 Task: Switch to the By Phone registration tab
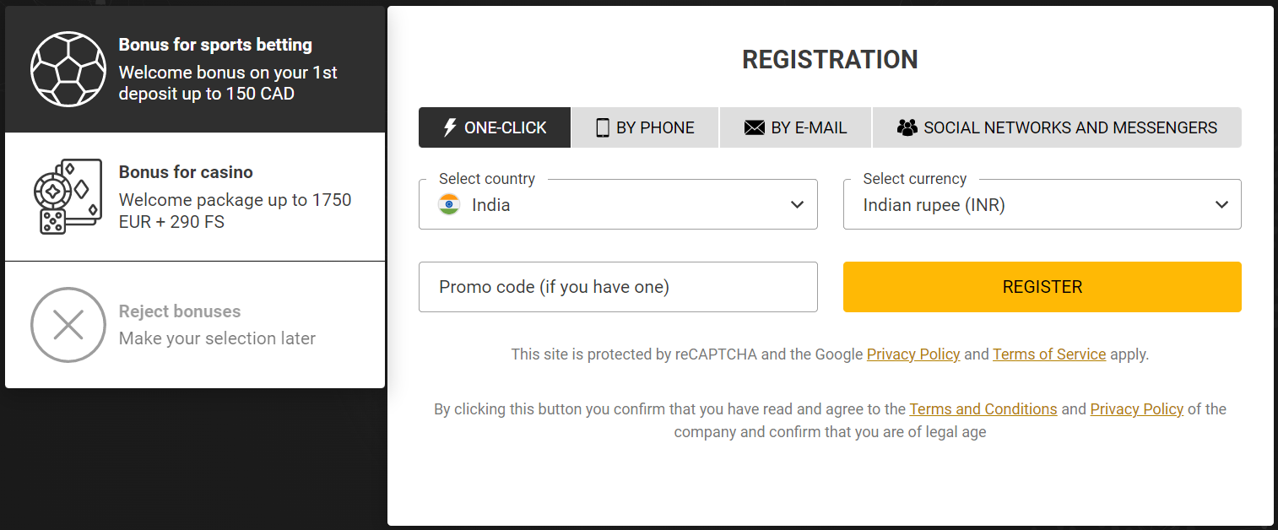coord(645,127)
